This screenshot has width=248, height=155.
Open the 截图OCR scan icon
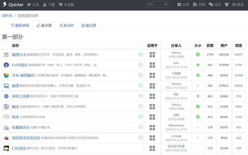pos(6,54)
